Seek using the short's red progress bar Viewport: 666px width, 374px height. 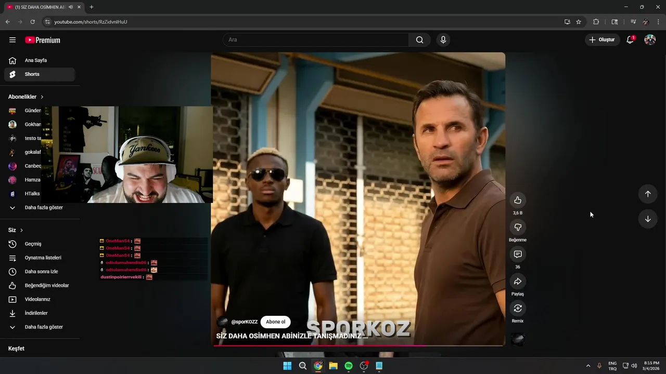click(358, 345)
